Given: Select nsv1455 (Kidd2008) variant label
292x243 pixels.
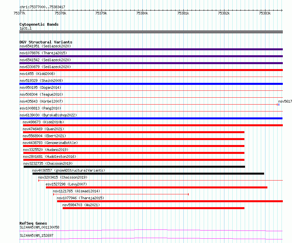Looking at the screenshot, I should (x=37, y=74).
